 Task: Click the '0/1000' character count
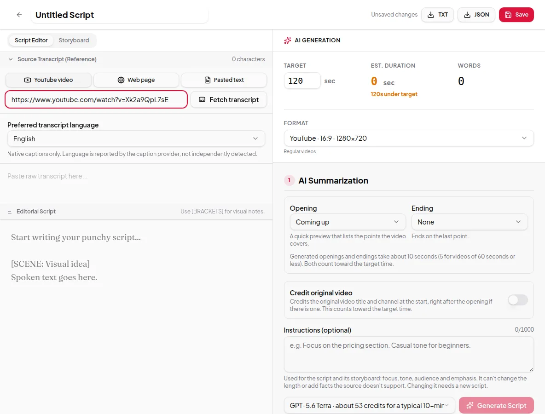point(524,330)
